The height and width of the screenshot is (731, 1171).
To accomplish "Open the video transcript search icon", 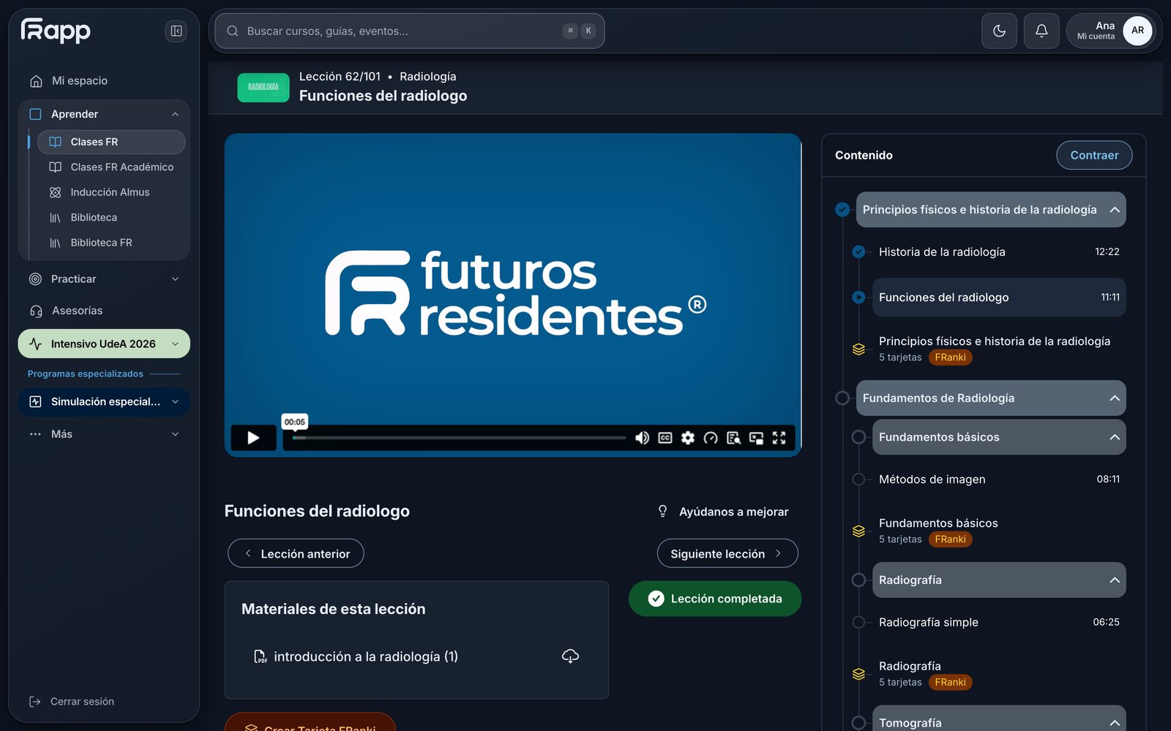I will (x=733, y=438).
